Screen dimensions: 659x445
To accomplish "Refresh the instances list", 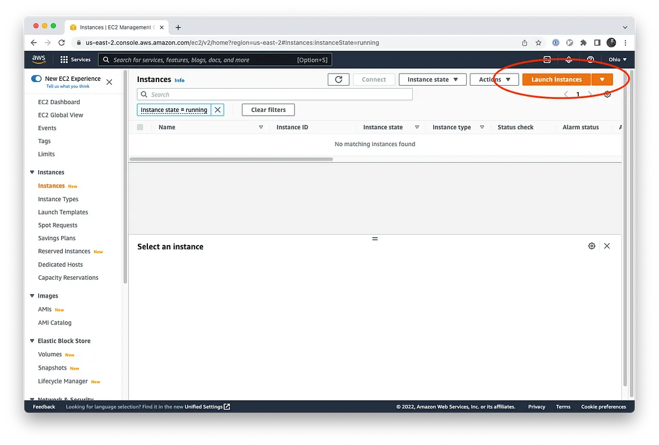I will pyautogui.click(x=338, y=80).
